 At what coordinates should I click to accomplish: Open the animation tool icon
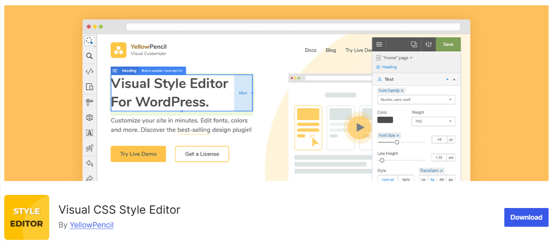click(89, 148)
